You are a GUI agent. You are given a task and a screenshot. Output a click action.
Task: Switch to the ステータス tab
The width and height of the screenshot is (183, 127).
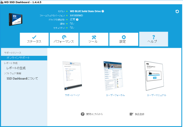pos(34,39)
